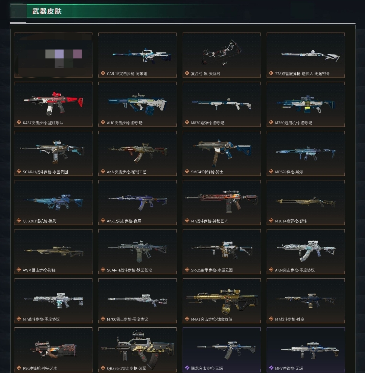Click the M7战斗步枪-神秘艺术 label text
This screenshot has height=373, width=365.
[x=209, y=221]
